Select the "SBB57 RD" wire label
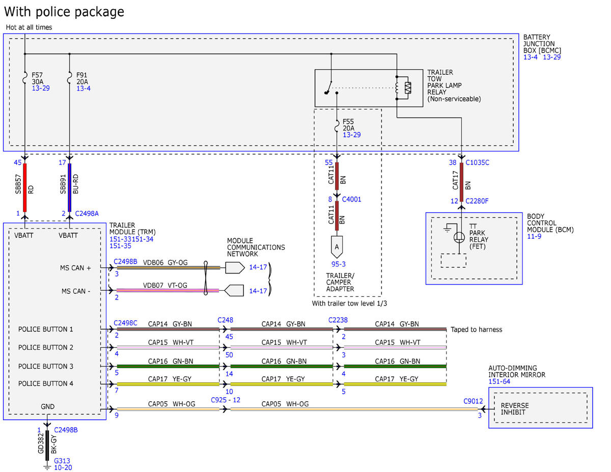Viewport: 611px width, 472px height. (x=24, y=184)
